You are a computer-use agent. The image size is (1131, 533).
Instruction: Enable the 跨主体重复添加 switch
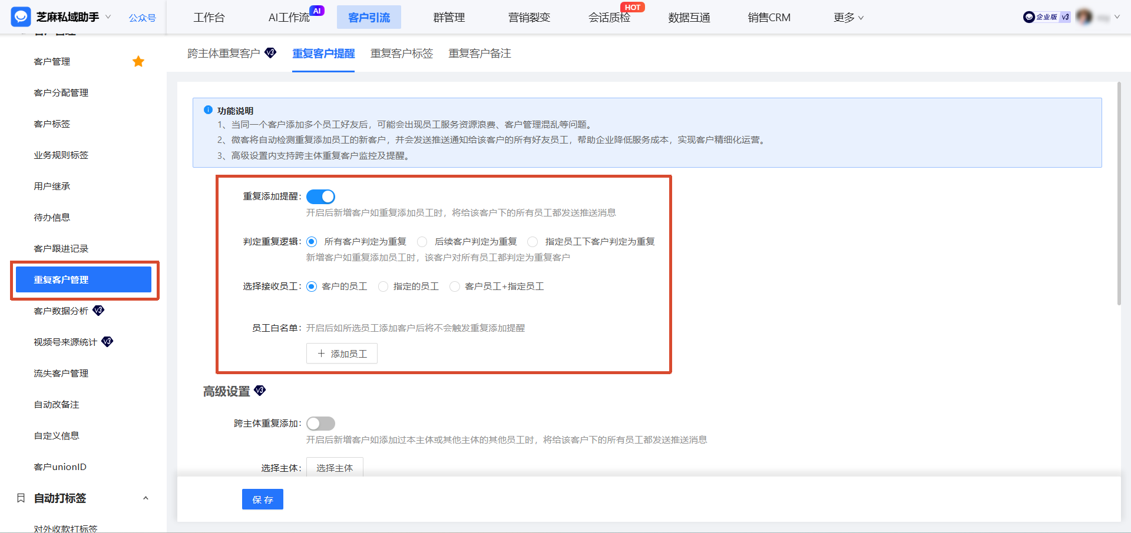click(x=320, y=423)
